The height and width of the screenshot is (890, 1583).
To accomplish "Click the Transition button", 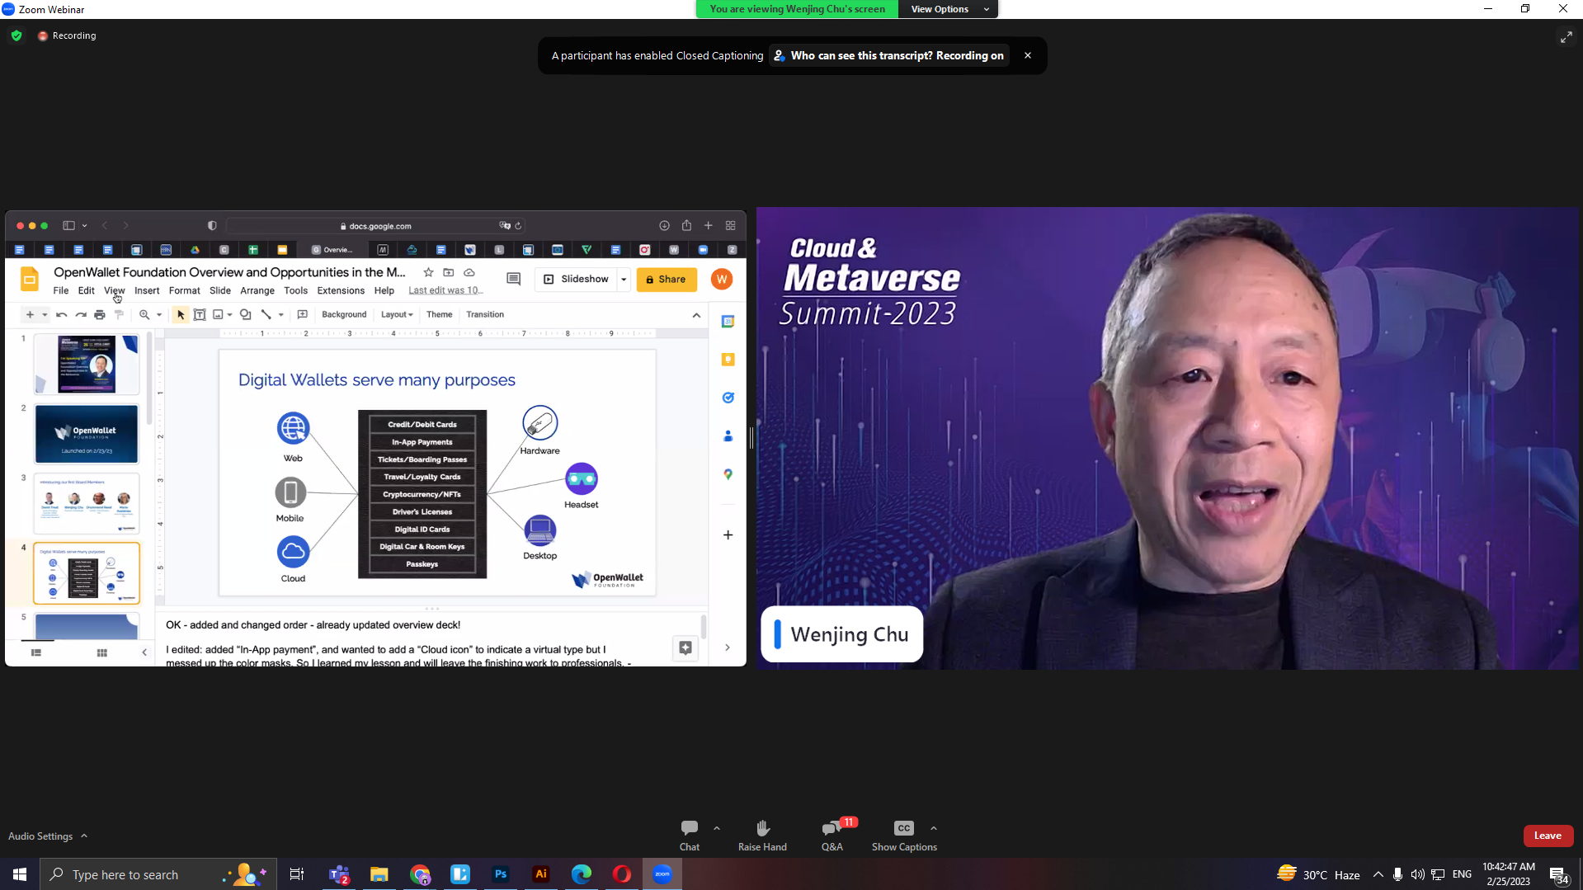I will pyautogui.click(x=485, y=315).
